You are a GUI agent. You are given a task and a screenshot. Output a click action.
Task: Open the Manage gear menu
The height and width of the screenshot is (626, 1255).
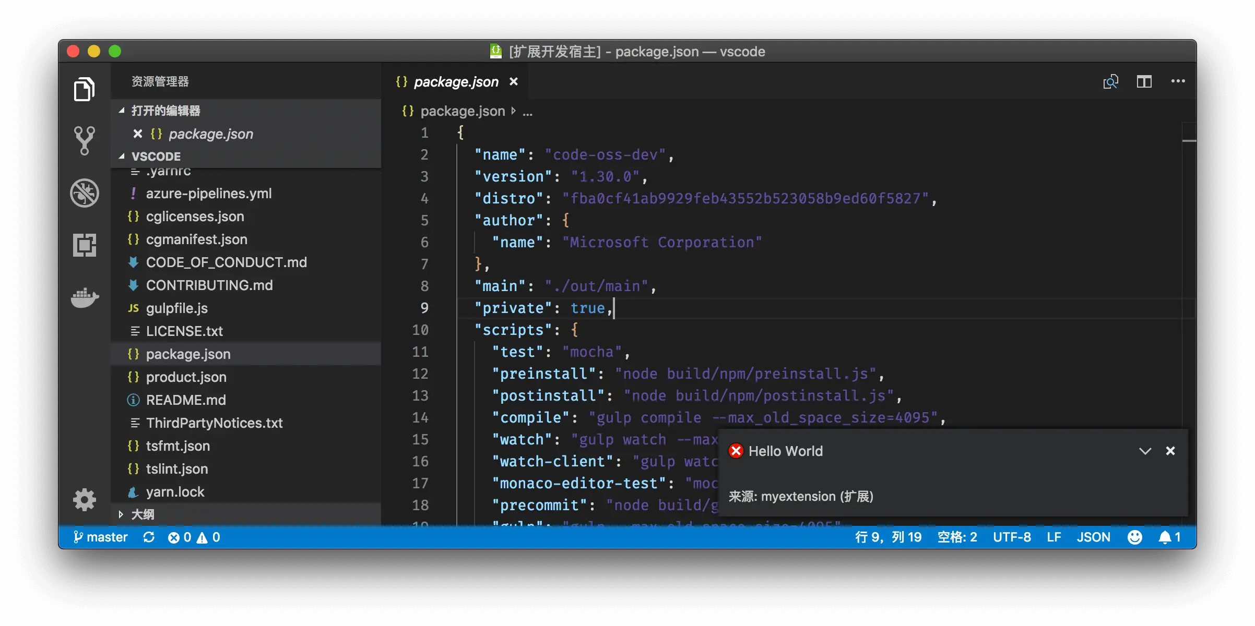point(84,499)
